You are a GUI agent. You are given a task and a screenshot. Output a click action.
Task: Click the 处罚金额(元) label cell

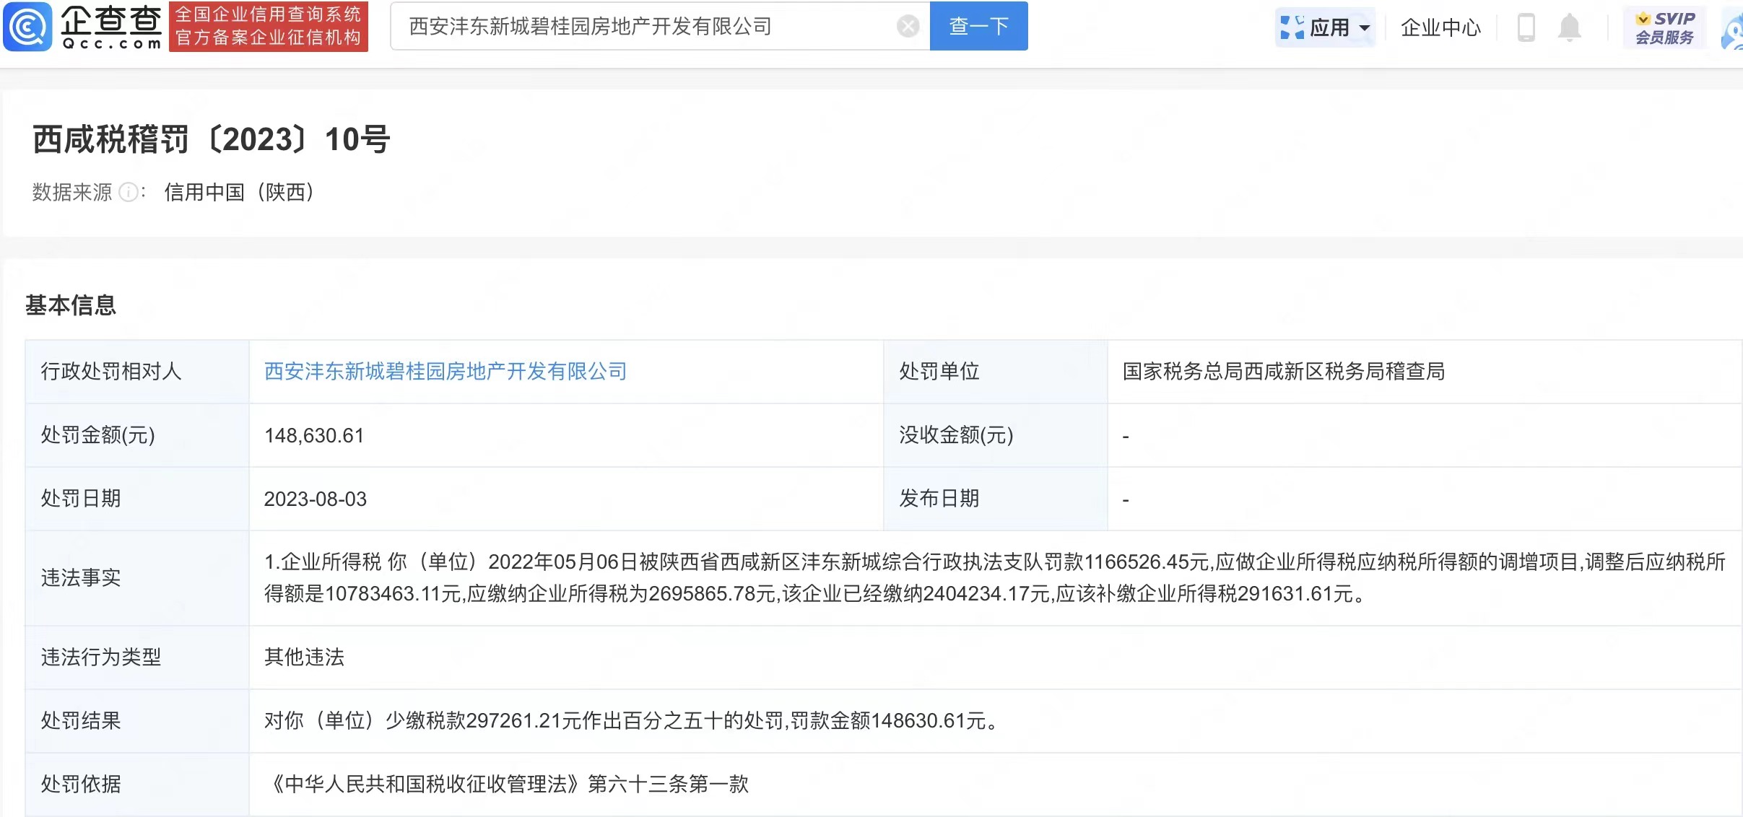pos(138,435)
